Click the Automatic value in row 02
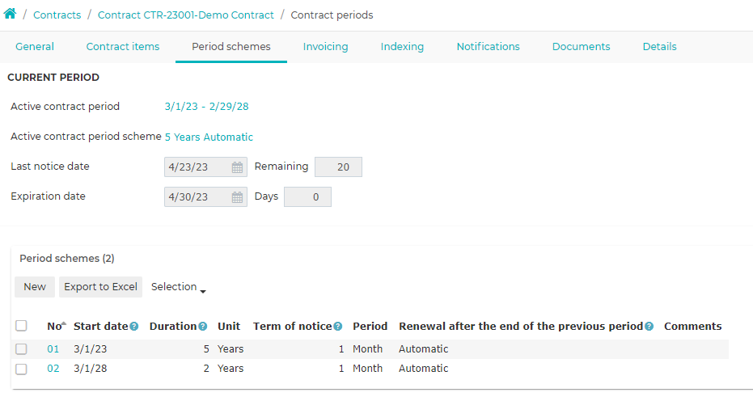Viewport: 753px width, 401px height. (x=424, y=369)
